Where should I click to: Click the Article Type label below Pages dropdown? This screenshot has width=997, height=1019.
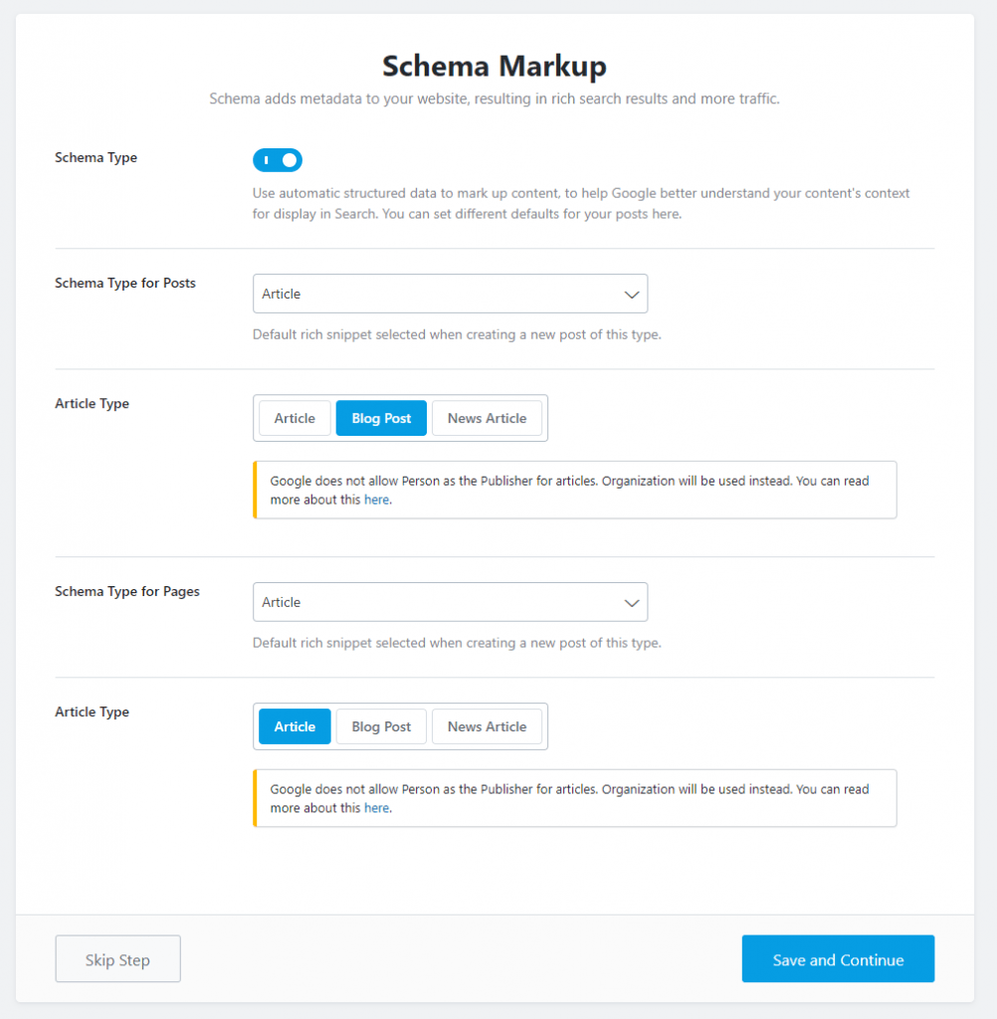pos(92,713)
